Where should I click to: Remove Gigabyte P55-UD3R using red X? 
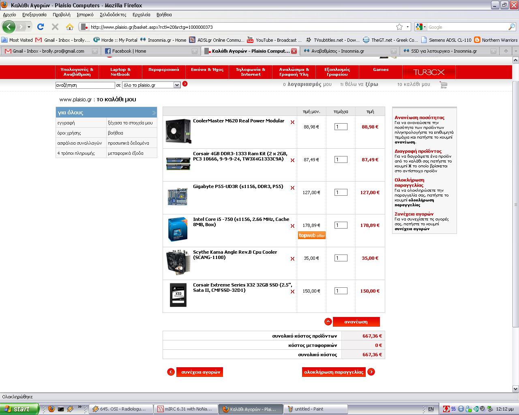tap(292, 188)
